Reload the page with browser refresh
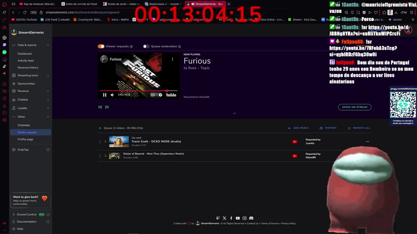417x234 pixels. tap(25, 12)
